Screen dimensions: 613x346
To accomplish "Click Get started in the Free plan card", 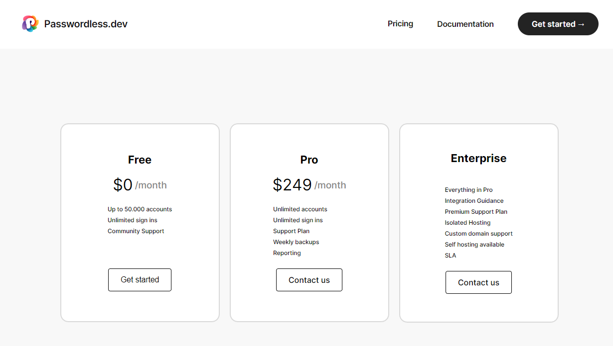I will (140, 280).
